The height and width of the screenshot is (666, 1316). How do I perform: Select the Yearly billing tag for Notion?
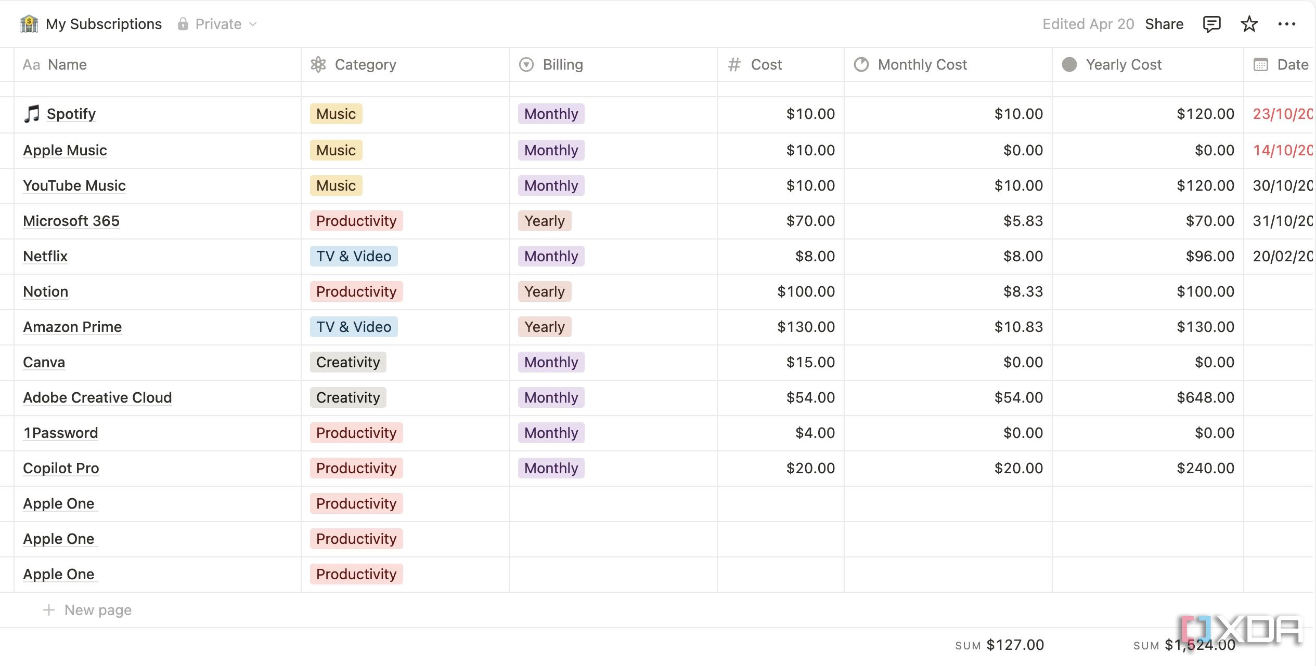click(545, 291)
